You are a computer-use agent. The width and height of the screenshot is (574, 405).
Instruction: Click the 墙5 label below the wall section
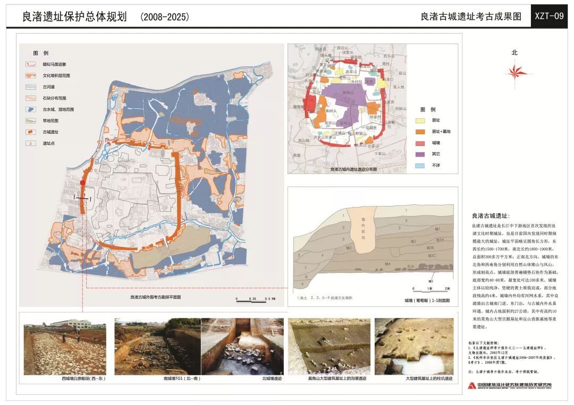430,281
